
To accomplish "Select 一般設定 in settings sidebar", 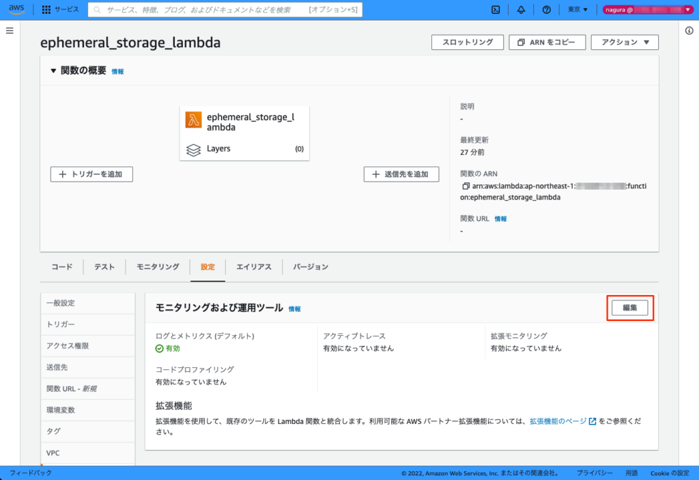I will 88,303.
